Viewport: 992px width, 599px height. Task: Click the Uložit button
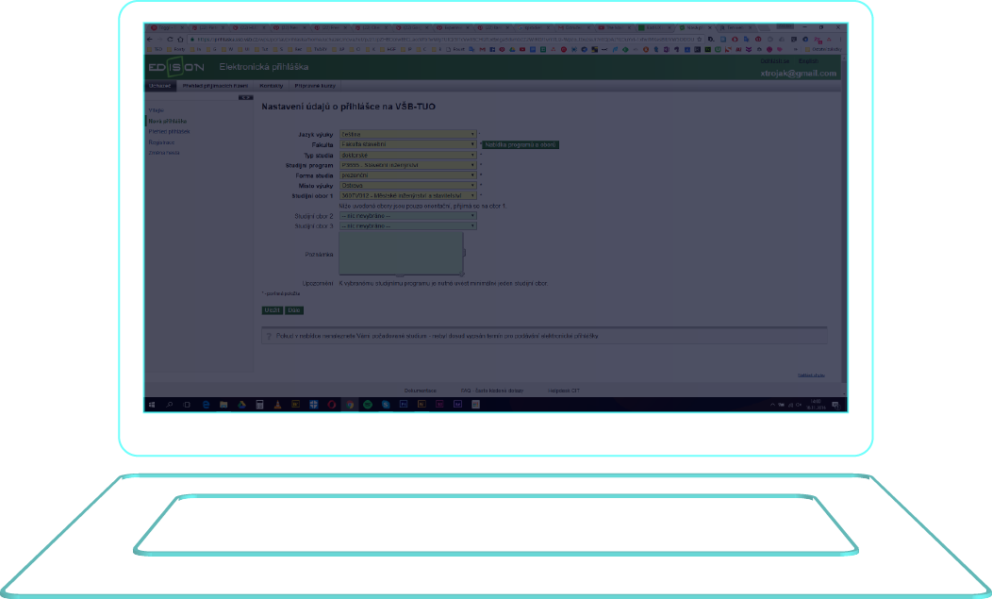(272, 310)
